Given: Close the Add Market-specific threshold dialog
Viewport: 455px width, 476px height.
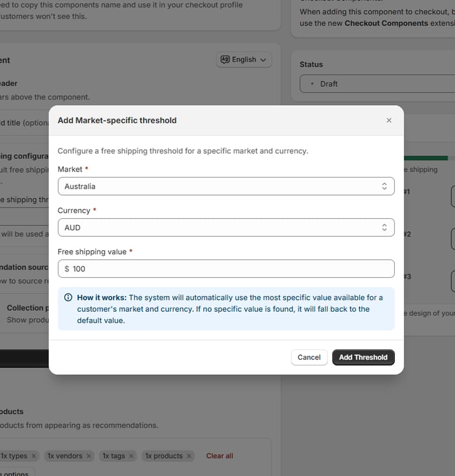Looking at the screenshot, I should click(x=389, y=120).
